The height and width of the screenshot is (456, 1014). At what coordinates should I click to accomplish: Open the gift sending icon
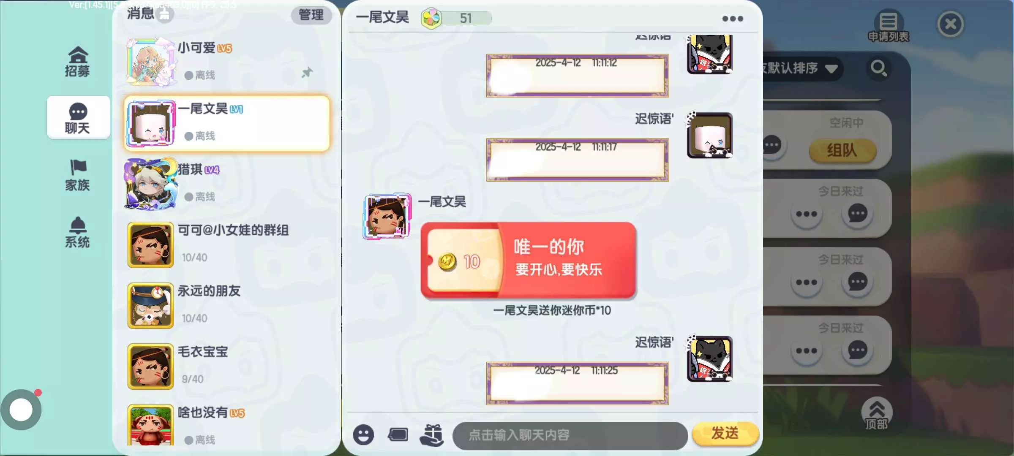(432, 435)
